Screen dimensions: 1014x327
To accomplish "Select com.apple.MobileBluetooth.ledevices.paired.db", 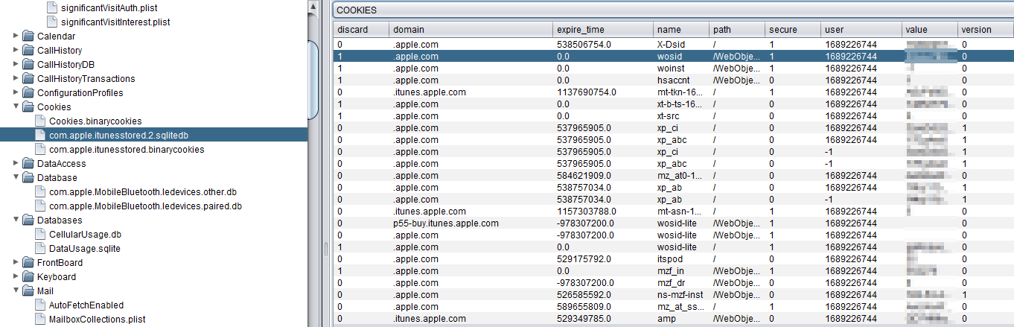I will pos(145,206).
